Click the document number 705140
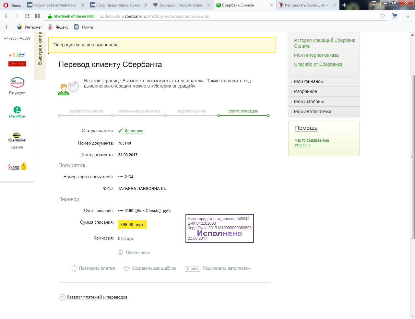This screenshot has width=415, height=319. coord(124,143)
